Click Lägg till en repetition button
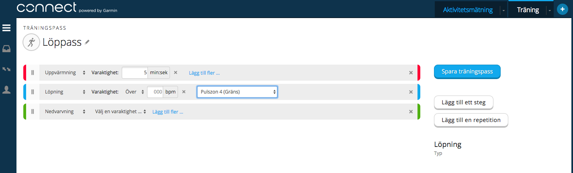Viewport: 573px width, 173px height. pos(471,120)
